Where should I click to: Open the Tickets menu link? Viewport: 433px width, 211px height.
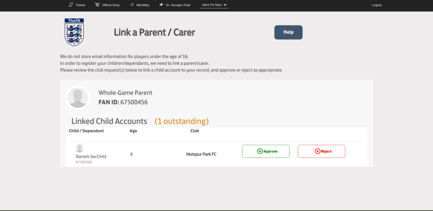[x=80, y=5]
